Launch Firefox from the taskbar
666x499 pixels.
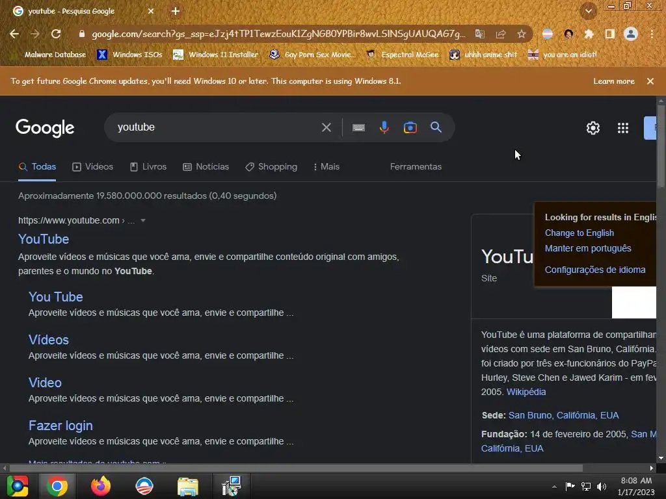(101, 486)
